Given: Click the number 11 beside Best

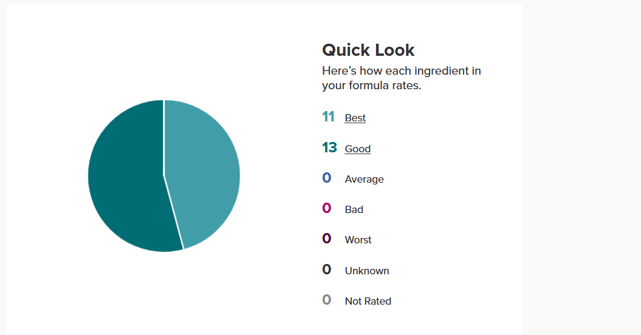Looking at the screenshot, I should [x=328, y=117].
